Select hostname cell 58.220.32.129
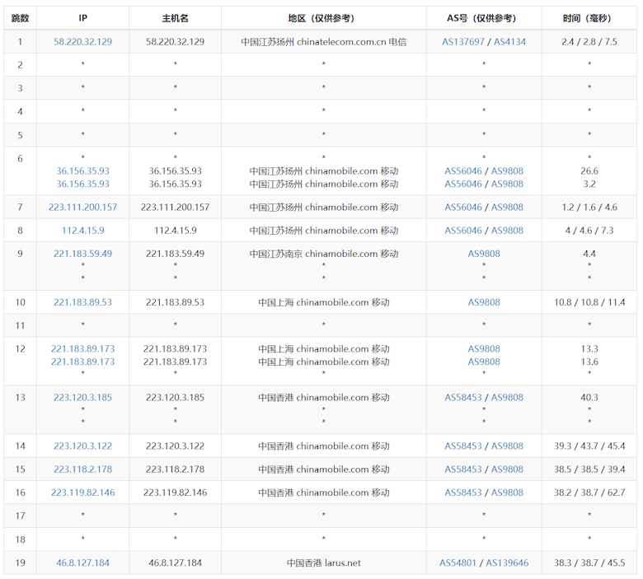This screenshot has height=579, width=643. (x=175, y=42)
